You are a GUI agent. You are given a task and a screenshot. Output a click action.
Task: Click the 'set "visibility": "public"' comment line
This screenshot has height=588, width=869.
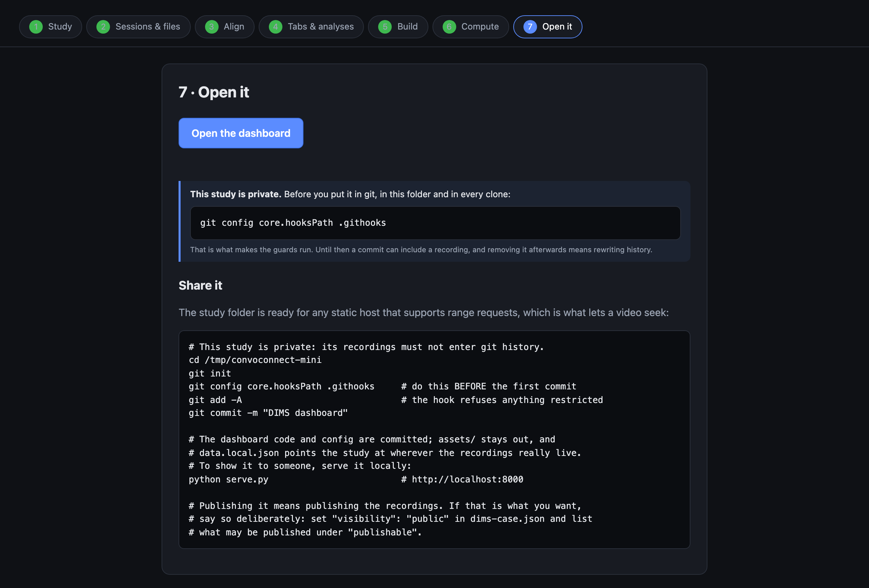pyautogui.click(x=390, y=519)
